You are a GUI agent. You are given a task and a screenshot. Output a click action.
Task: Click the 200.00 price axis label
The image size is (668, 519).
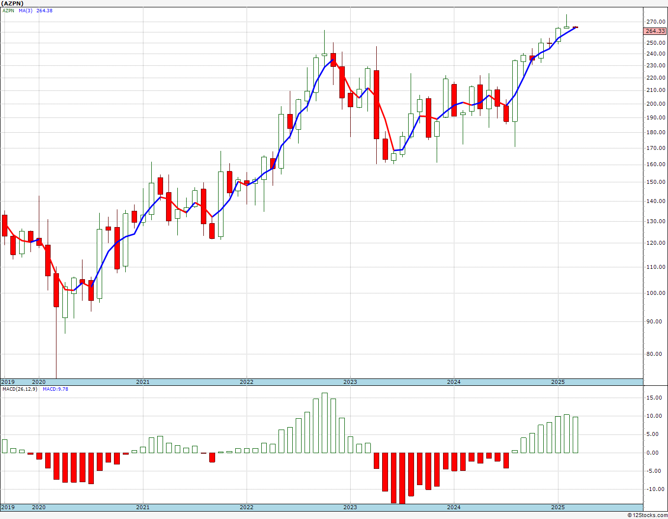click(656, 104)
